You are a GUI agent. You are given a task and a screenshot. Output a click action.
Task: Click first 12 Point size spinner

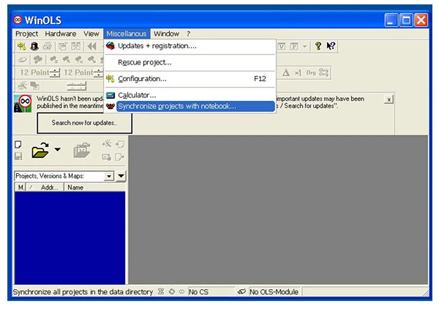coord(56,73)
